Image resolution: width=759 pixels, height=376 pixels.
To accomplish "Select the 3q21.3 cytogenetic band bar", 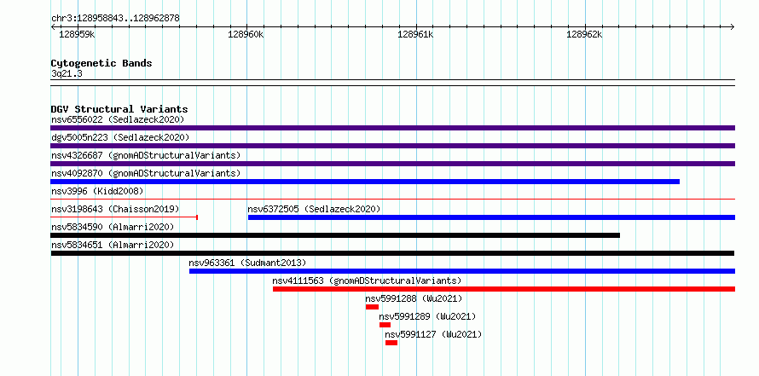I will (392, 83).
